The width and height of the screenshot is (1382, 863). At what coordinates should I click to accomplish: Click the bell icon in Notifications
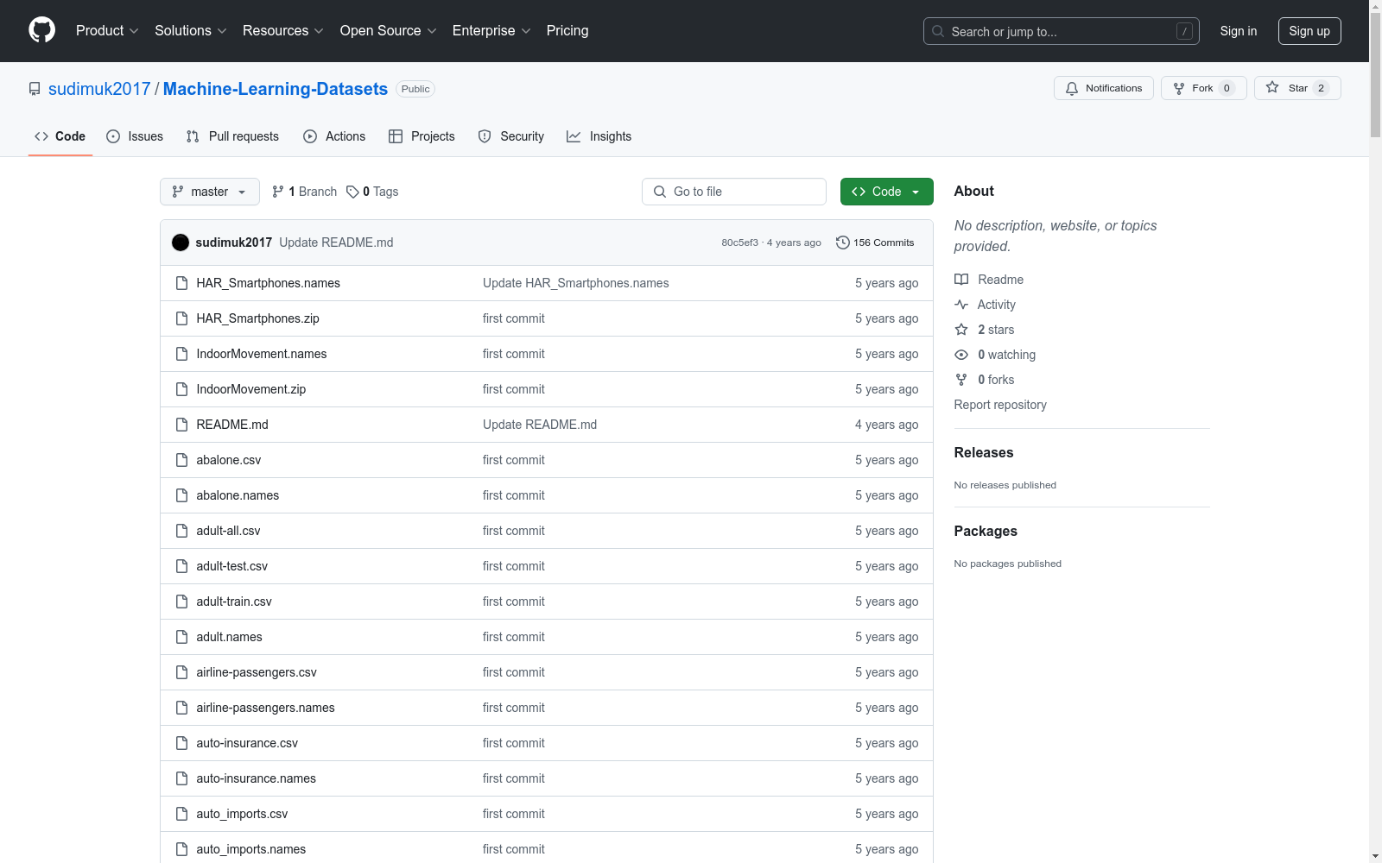tap(1072, 88)
